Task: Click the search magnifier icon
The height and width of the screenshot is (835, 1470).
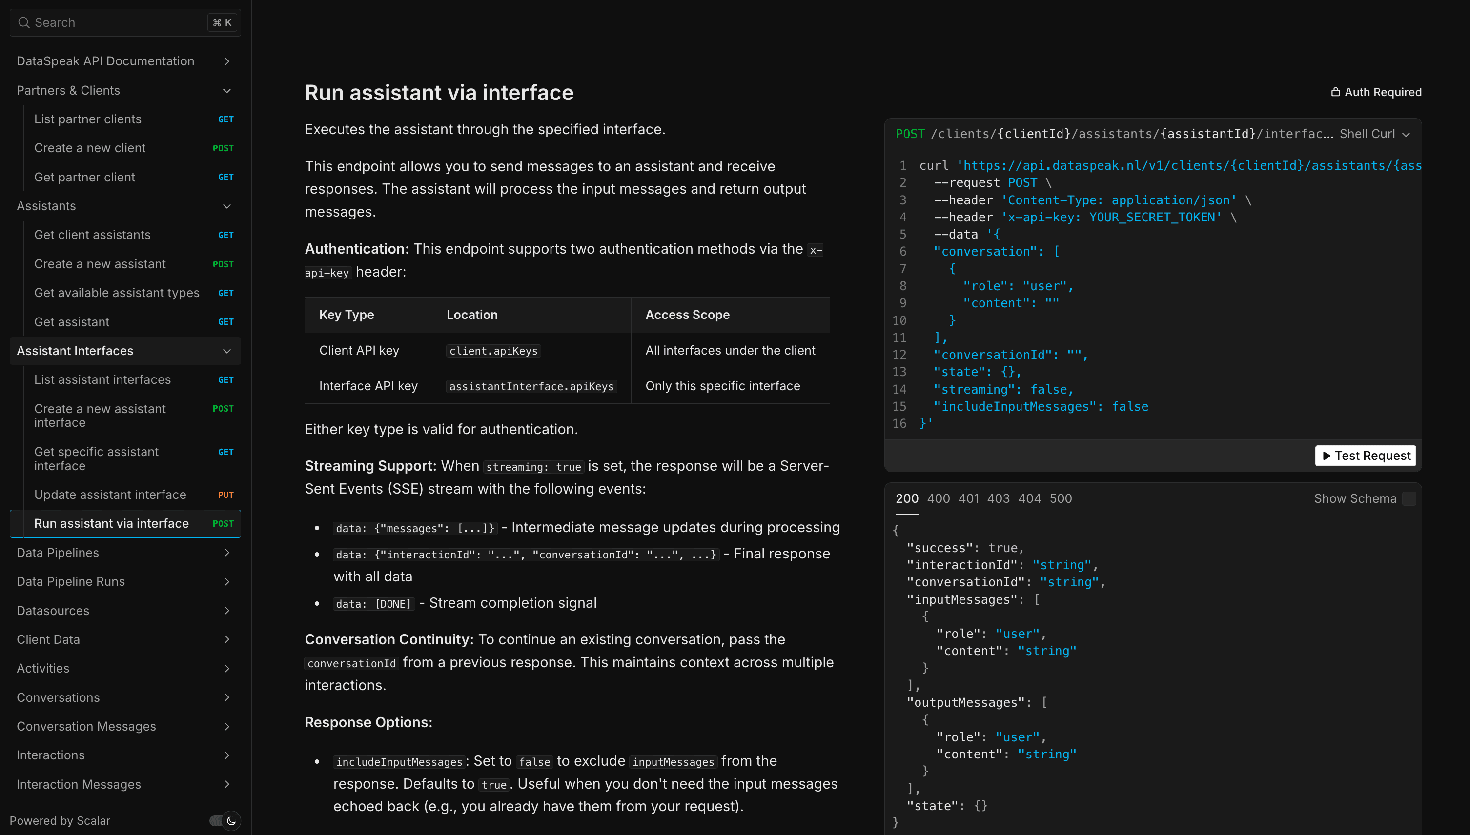Action: point(23,22)
